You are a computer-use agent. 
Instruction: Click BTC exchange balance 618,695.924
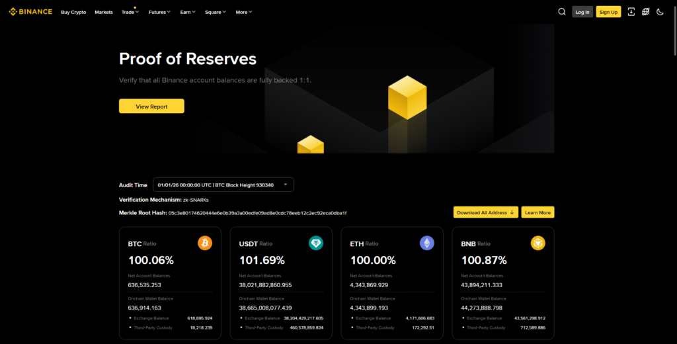(x=200, y=318)
